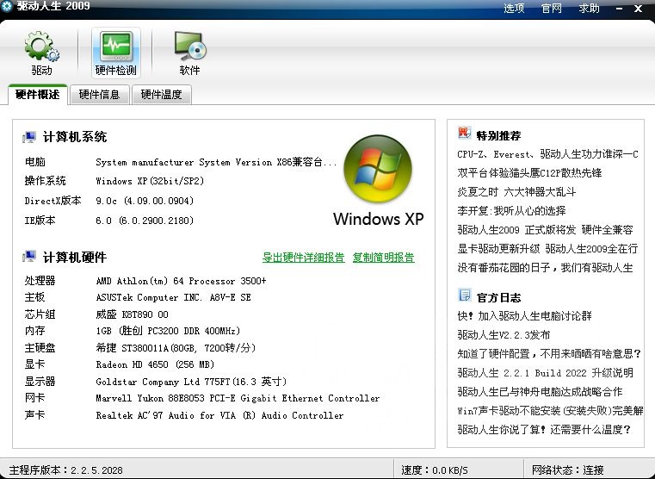The width and height of the screenshot is (655, 479).
Task: Open article 双平台体验猫头鹰C12P散热先锋
Action: (529, 173)
